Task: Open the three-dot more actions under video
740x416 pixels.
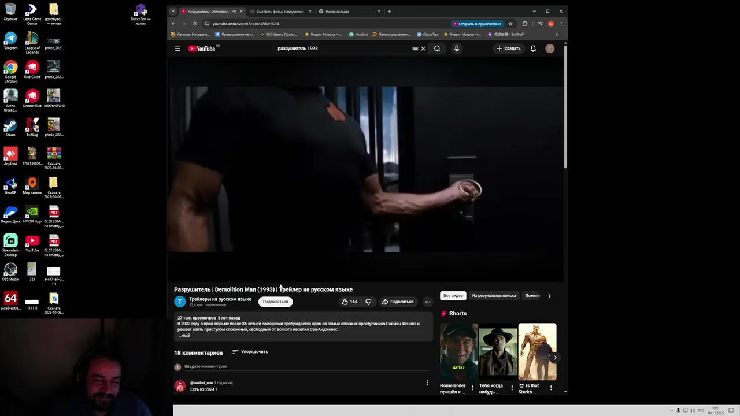Action: click(x=428, y=302)
